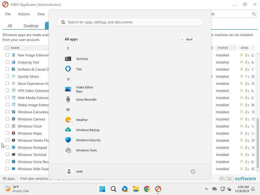Switch to the All tab
The height and width of the screenshot is (195, 260).
click(x=10, y=26)
